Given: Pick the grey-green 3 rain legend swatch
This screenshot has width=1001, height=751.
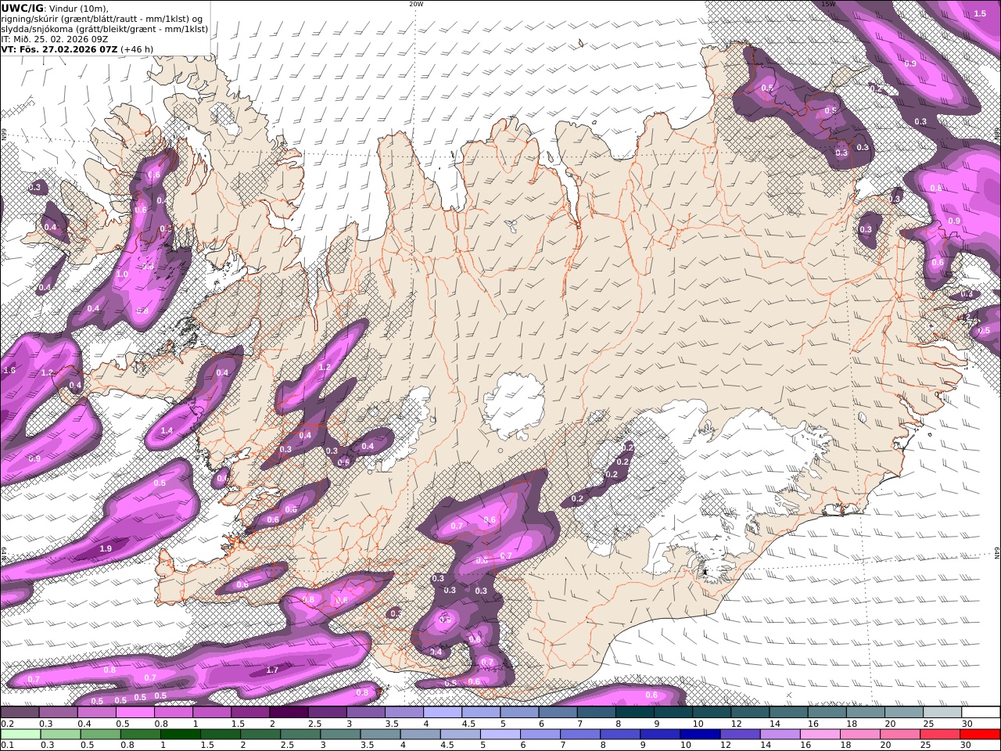Looking at the screenshot, I should click(342, 735).
